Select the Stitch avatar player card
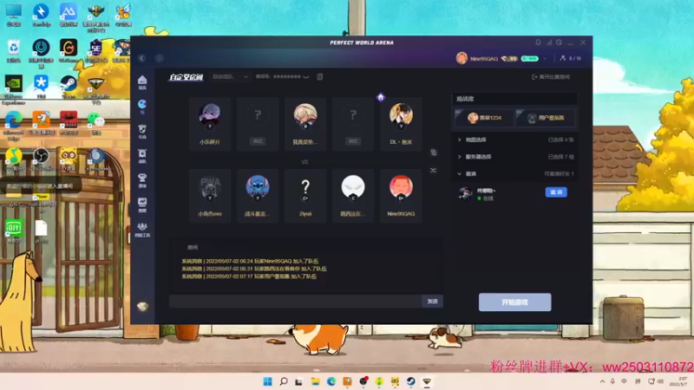 [258, 196]
